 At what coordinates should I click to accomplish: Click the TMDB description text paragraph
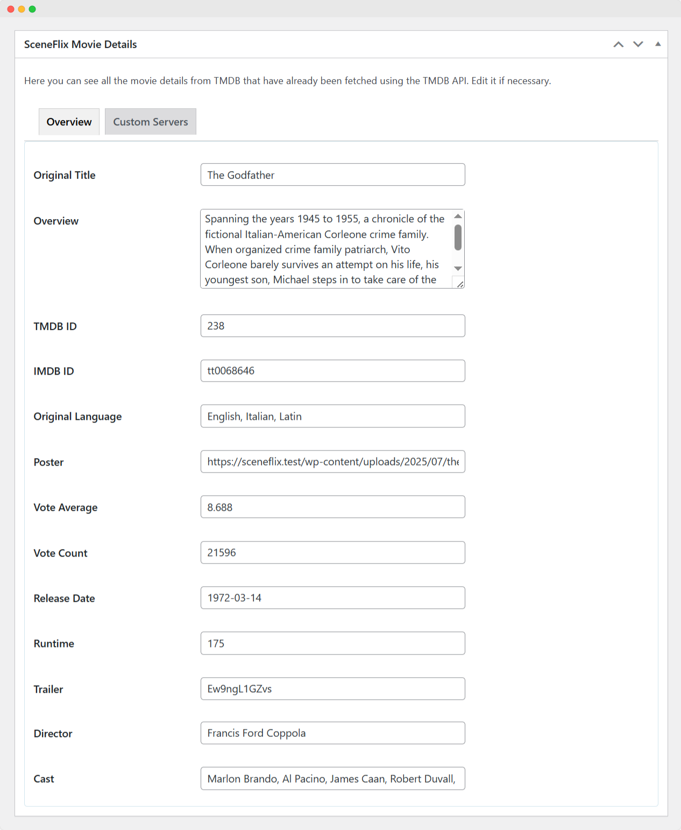click(x=288, y=81)
